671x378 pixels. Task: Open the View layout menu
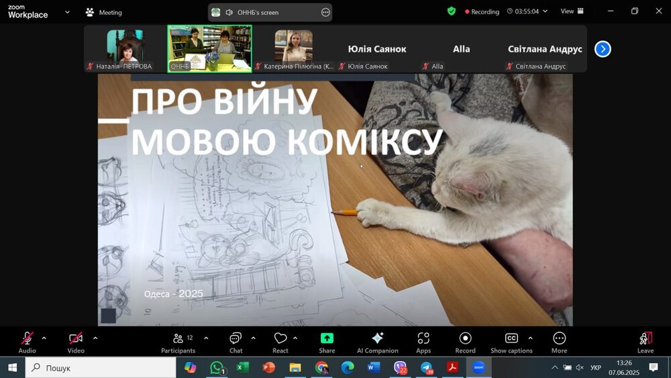572,11
